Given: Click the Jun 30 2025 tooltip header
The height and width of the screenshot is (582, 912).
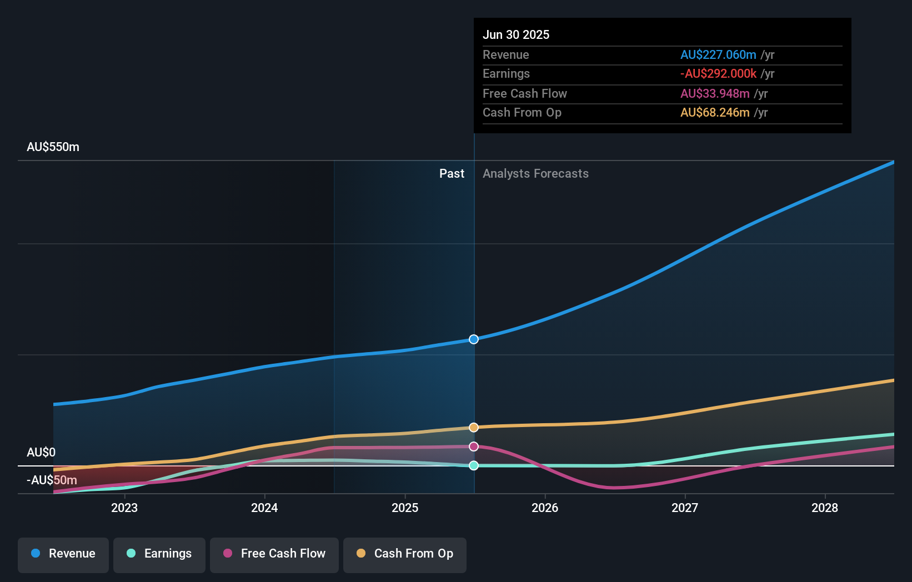Looking at the screenshot, I should coord(516,34).
